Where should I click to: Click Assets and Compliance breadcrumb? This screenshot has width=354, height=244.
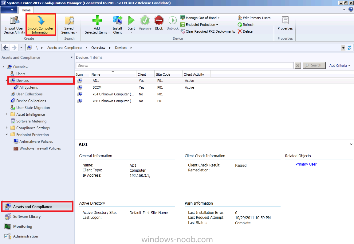pyautogui.click(x=64, y=48)
